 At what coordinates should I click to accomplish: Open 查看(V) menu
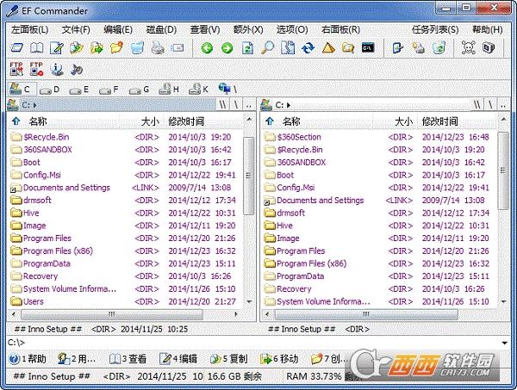tap(205, 29)
